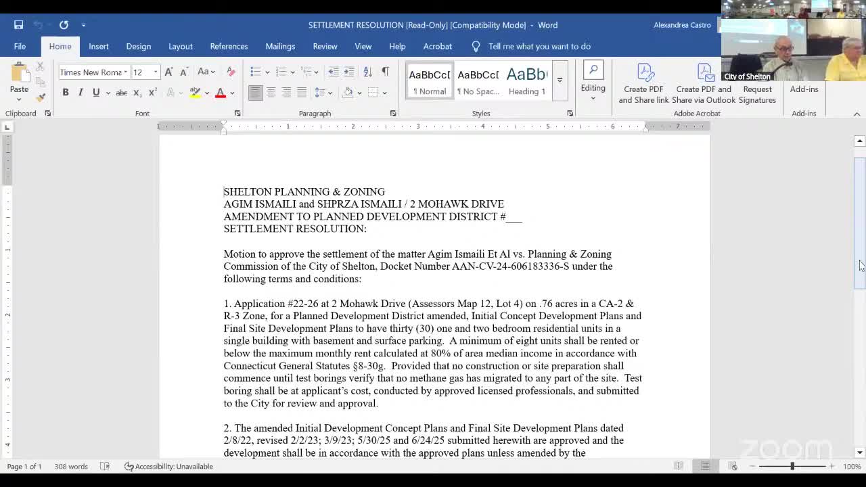This screenshot has height=487, width=866.
Task: Sort text with the A-Z sort icon
Action: click(x=367, y=72)
